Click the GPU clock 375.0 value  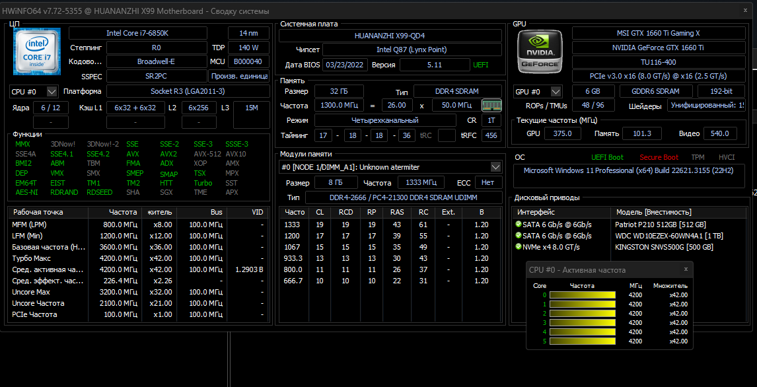pos(562,133)
